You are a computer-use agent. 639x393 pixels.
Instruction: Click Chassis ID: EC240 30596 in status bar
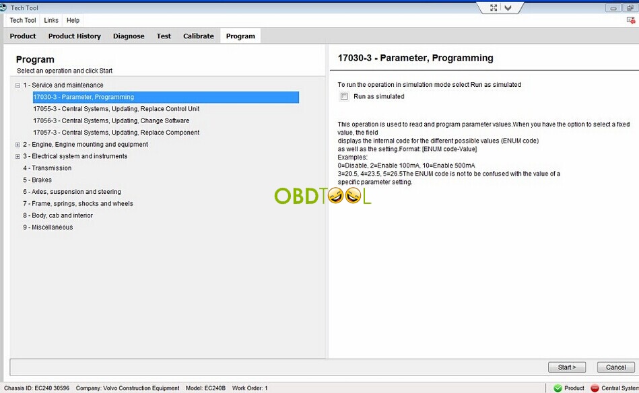pyautogui.click(x=36, y=388)
